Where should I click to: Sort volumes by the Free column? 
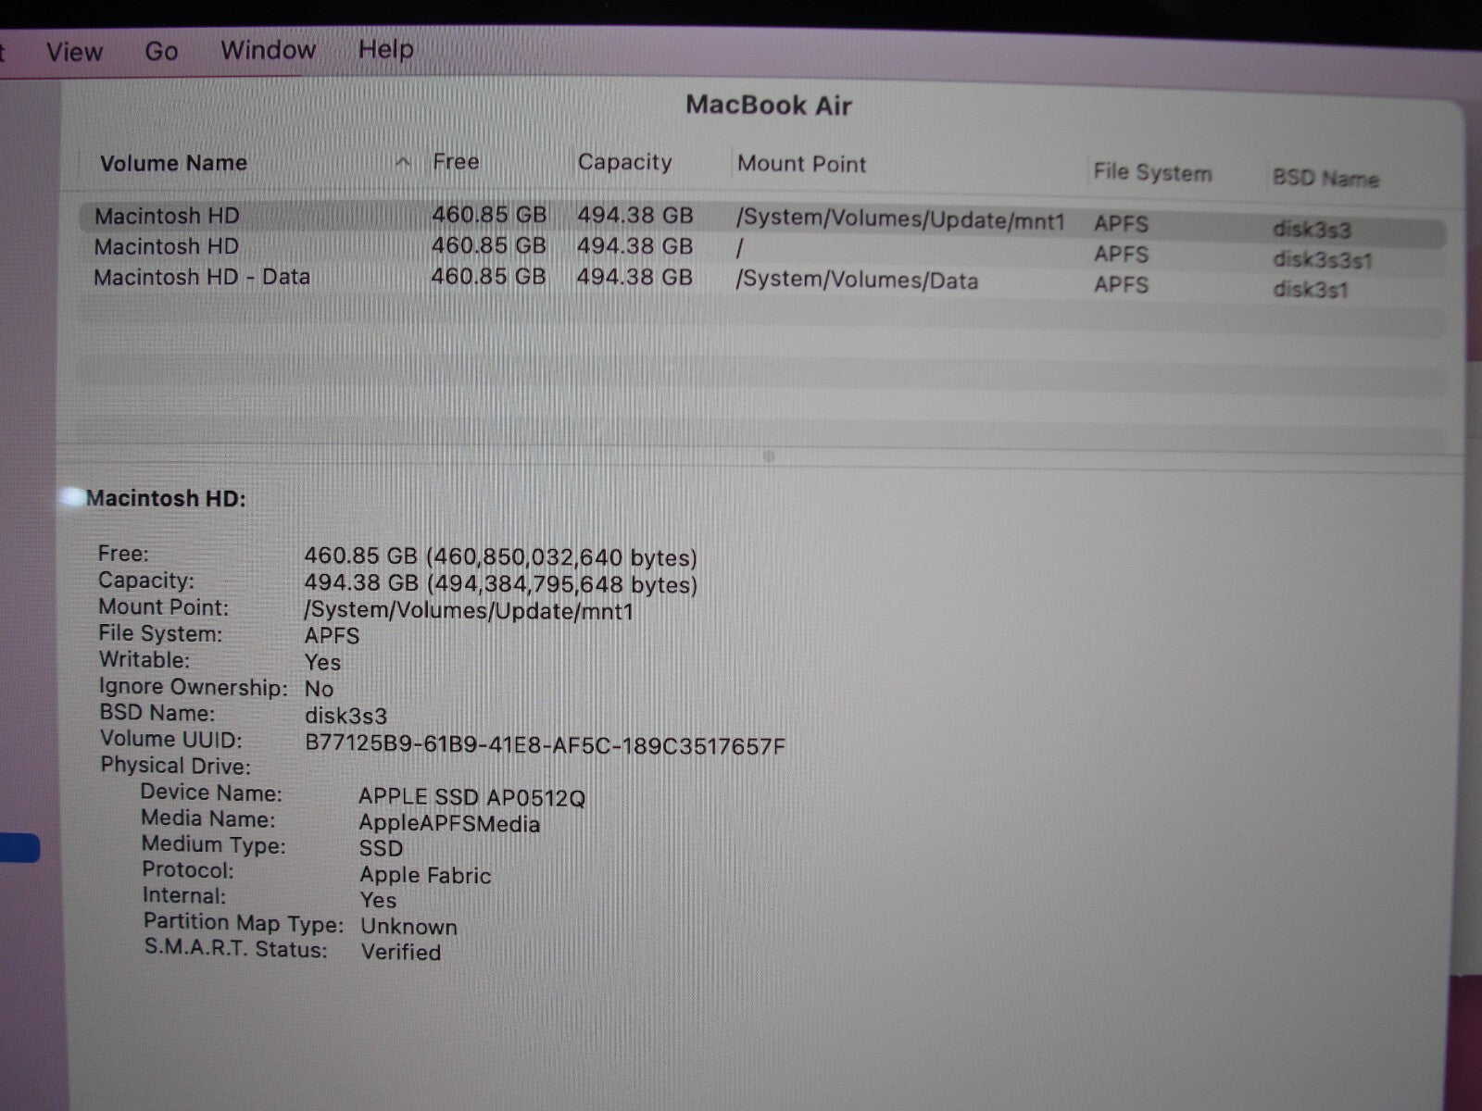[x=456, y=162]
